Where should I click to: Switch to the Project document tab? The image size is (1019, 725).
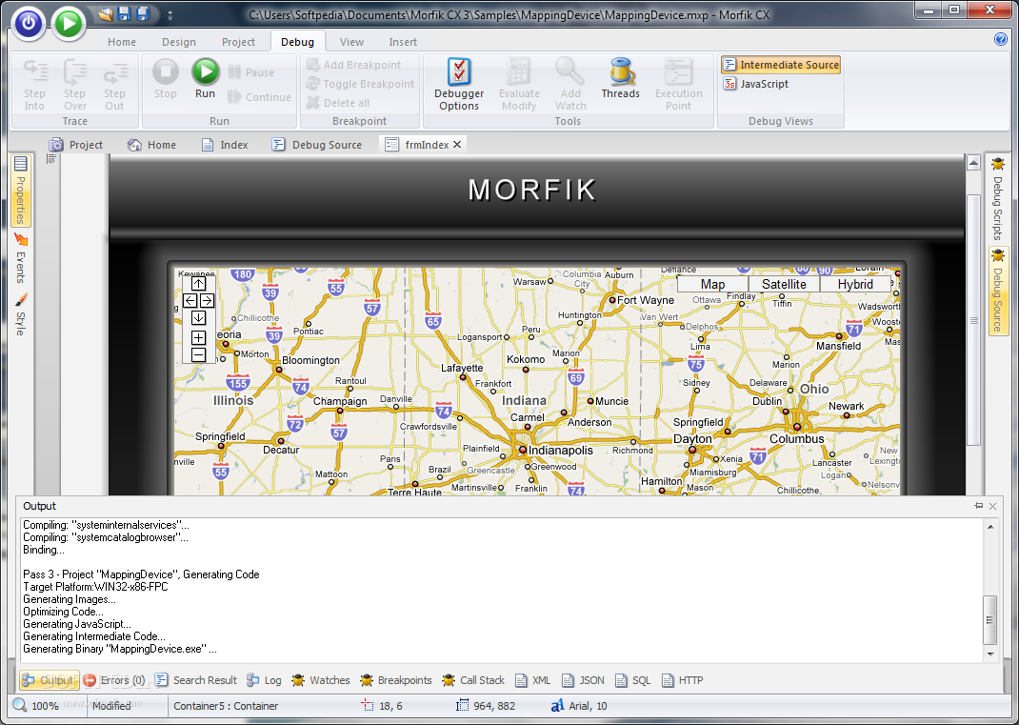[x=76, y=145]
